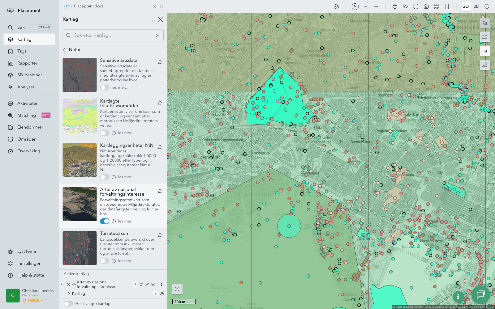Open the travel time walking tool
Viewport: 495px width, 309px height.
(485, 65)
